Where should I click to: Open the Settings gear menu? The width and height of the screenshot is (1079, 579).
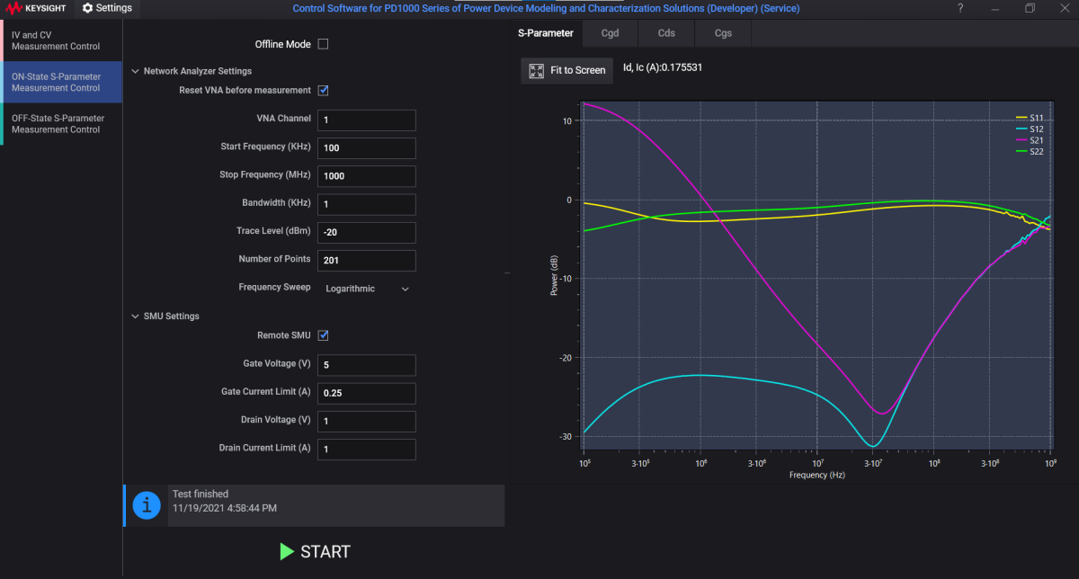[x=105, y=8]
